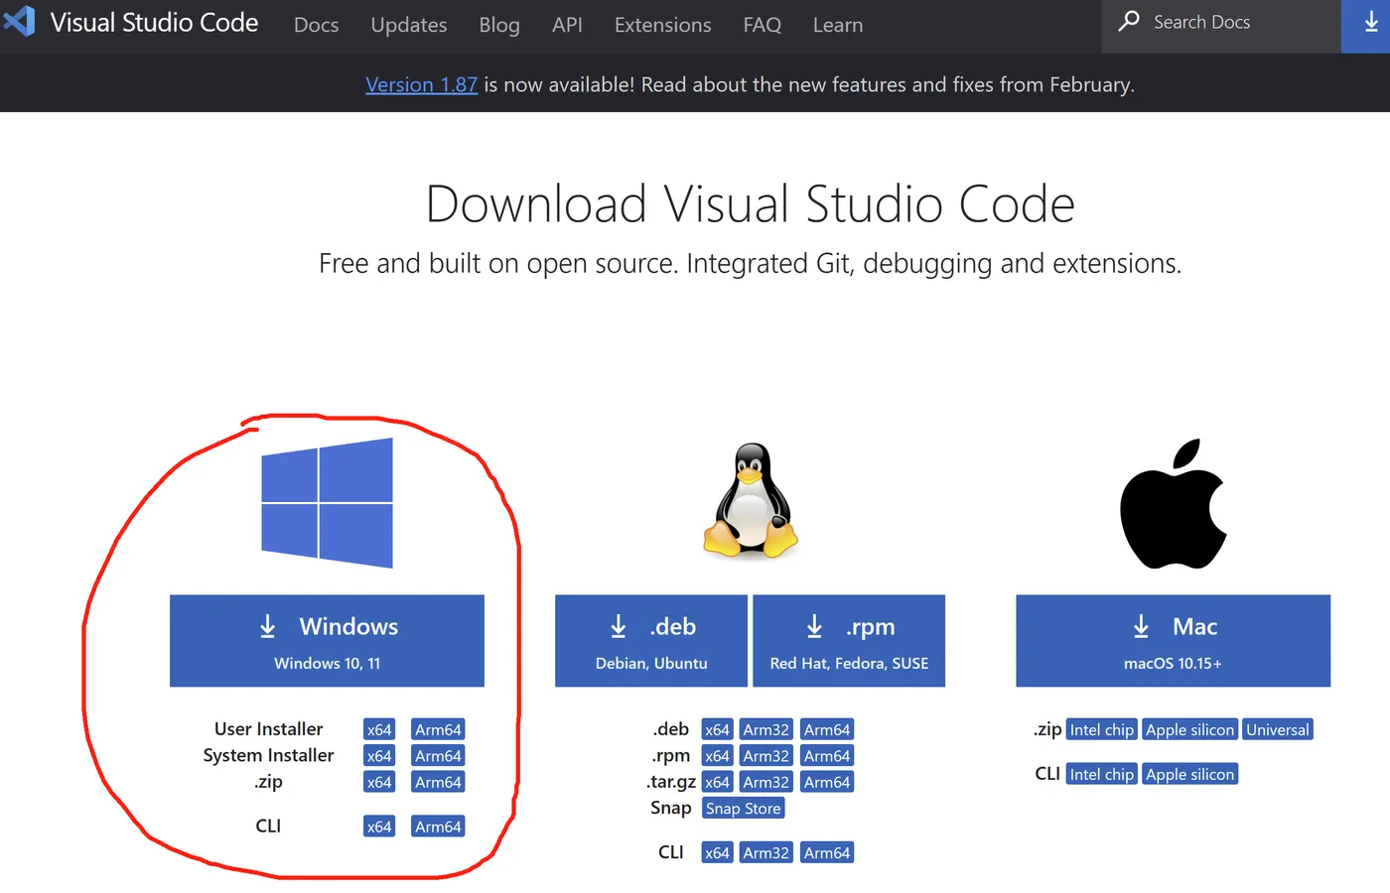Click the 'User Installer' label
Screen dimensions: 1390x893
268,728
